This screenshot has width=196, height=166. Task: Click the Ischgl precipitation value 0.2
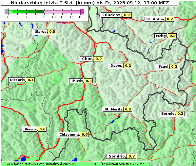(172, 36)
